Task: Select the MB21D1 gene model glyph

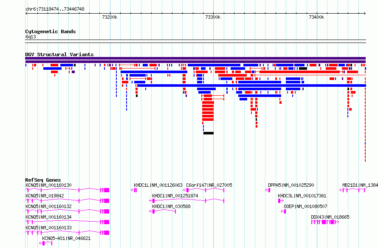Action: tap(353, 190)
